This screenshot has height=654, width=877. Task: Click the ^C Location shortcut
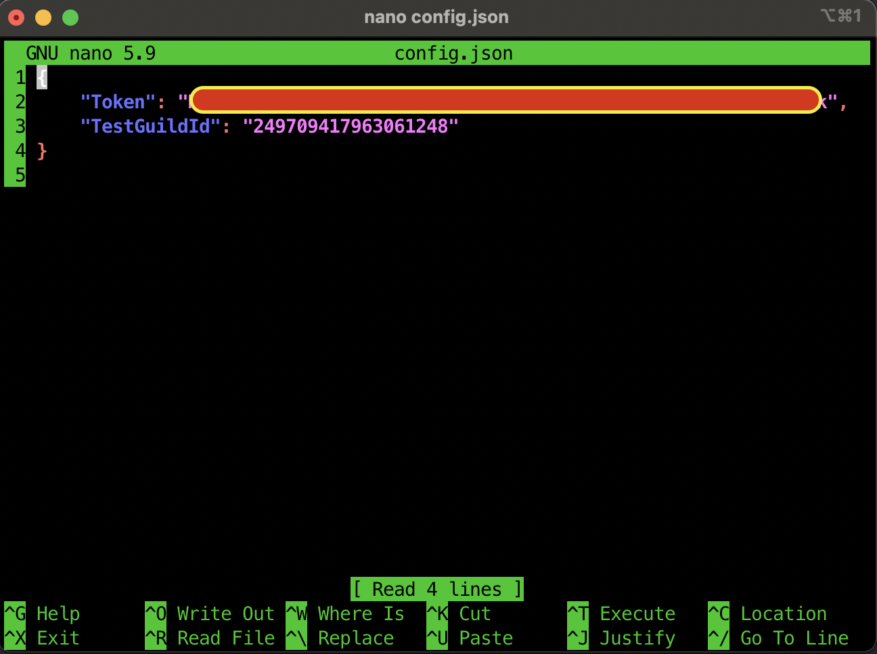tap(767, 613)
